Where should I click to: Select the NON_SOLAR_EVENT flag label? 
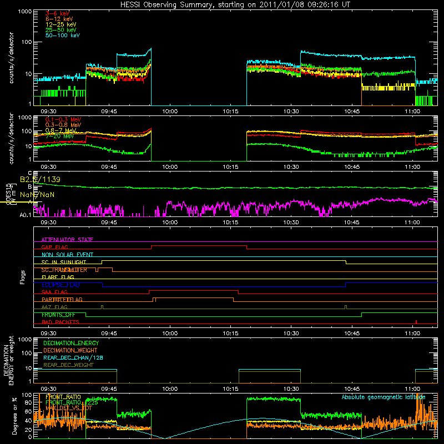(67, 255)
